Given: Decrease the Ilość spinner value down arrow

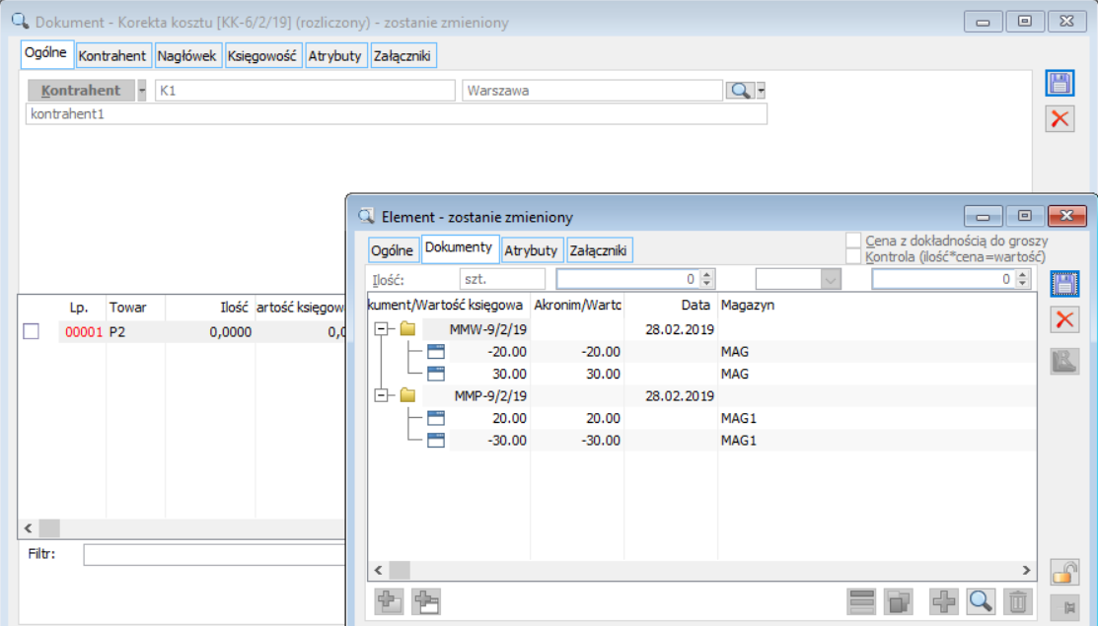Looking at the screenshot, I should coord(707,284).
